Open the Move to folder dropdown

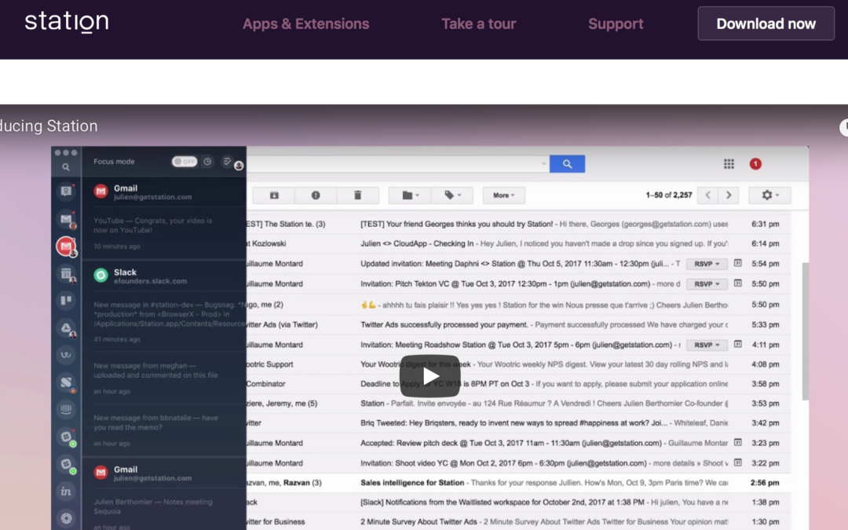coord(410,196)
